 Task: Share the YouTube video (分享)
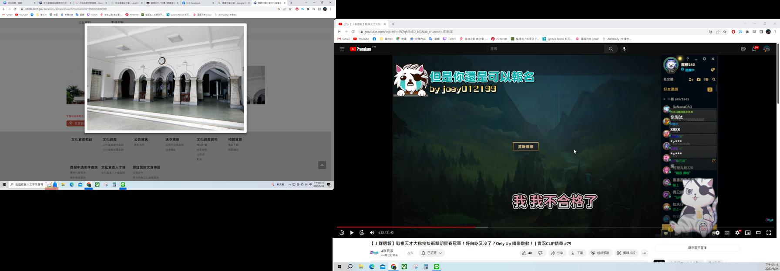[557, 253]
